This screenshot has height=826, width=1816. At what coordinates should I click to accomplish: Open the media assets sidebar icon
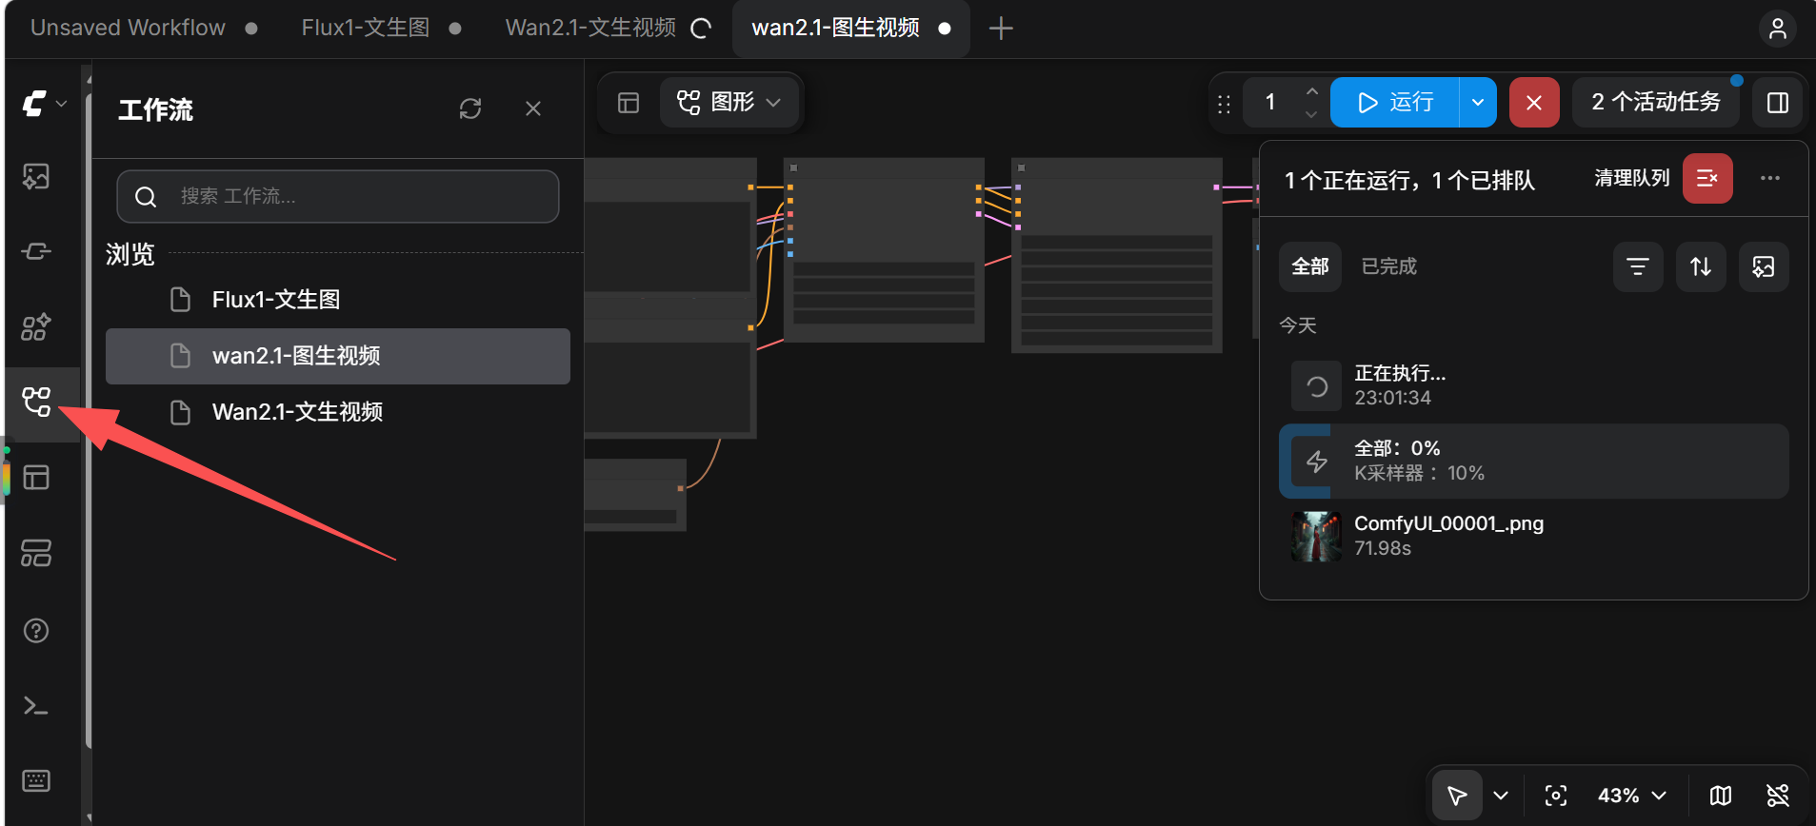pos(36,176)
